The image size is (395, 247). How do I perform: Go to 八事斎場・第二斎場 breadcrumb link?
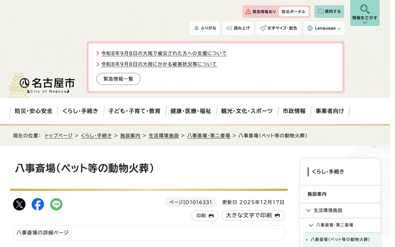(208, 135)
